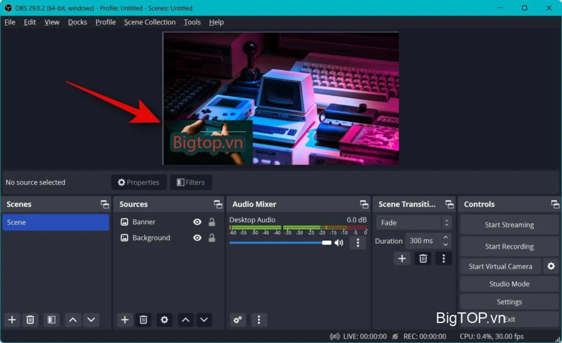Delete the selected source with the trash icon
The width and height of the screenshot is (562, 343).
click(144, 319)
